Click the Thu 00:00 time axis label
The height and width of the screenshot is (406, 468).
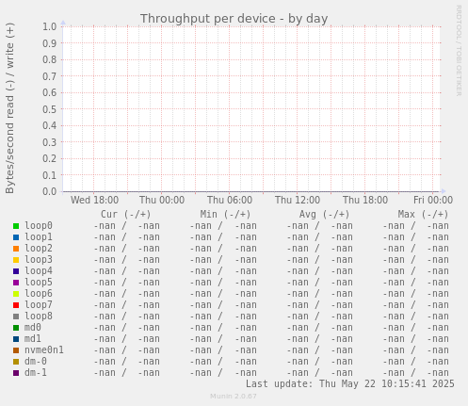162,200
